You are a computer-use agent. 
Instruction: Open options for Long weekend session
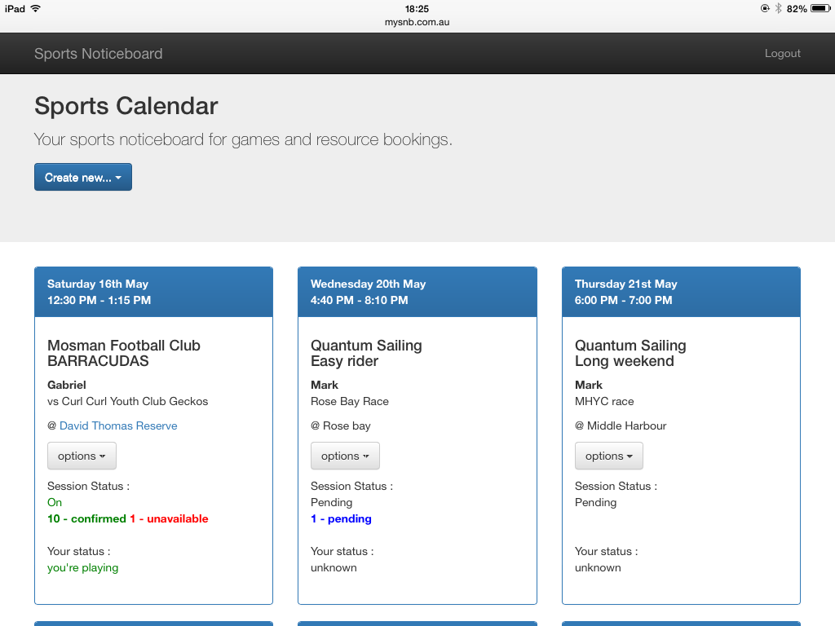[x=608, y=456]
